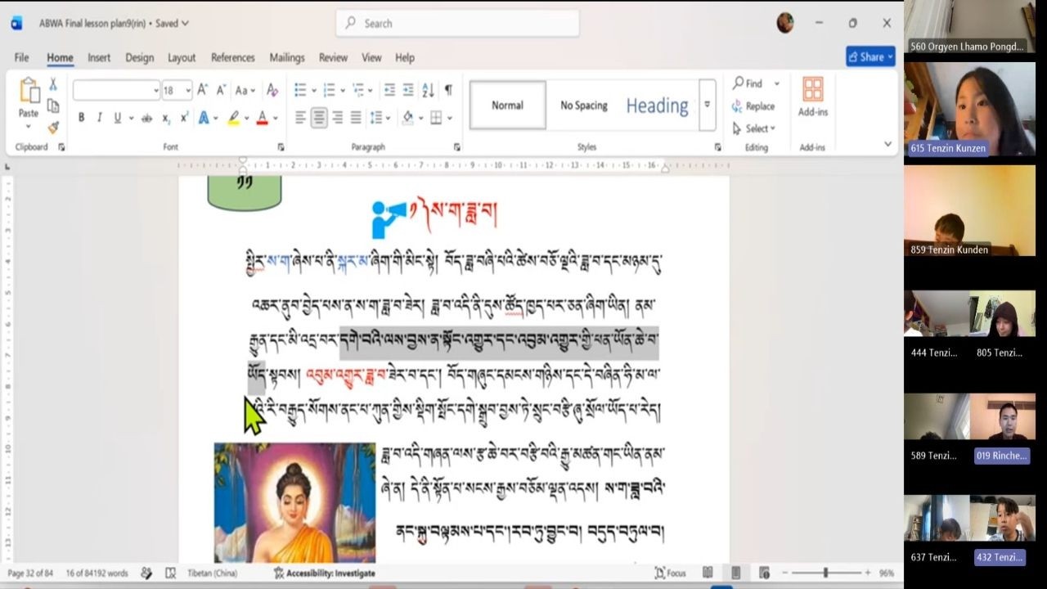Apply superscript formatting
The height and width of the screenshot is (589, 1047).
pyautogui.click(x=184, y=118)
